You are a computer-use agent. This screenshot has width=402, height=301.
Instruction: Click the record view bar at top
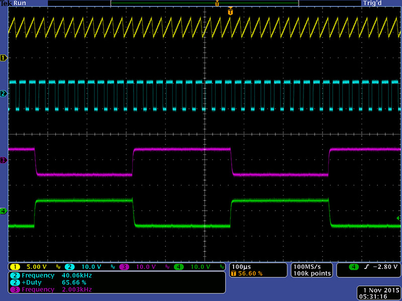(x=204, y=3)
